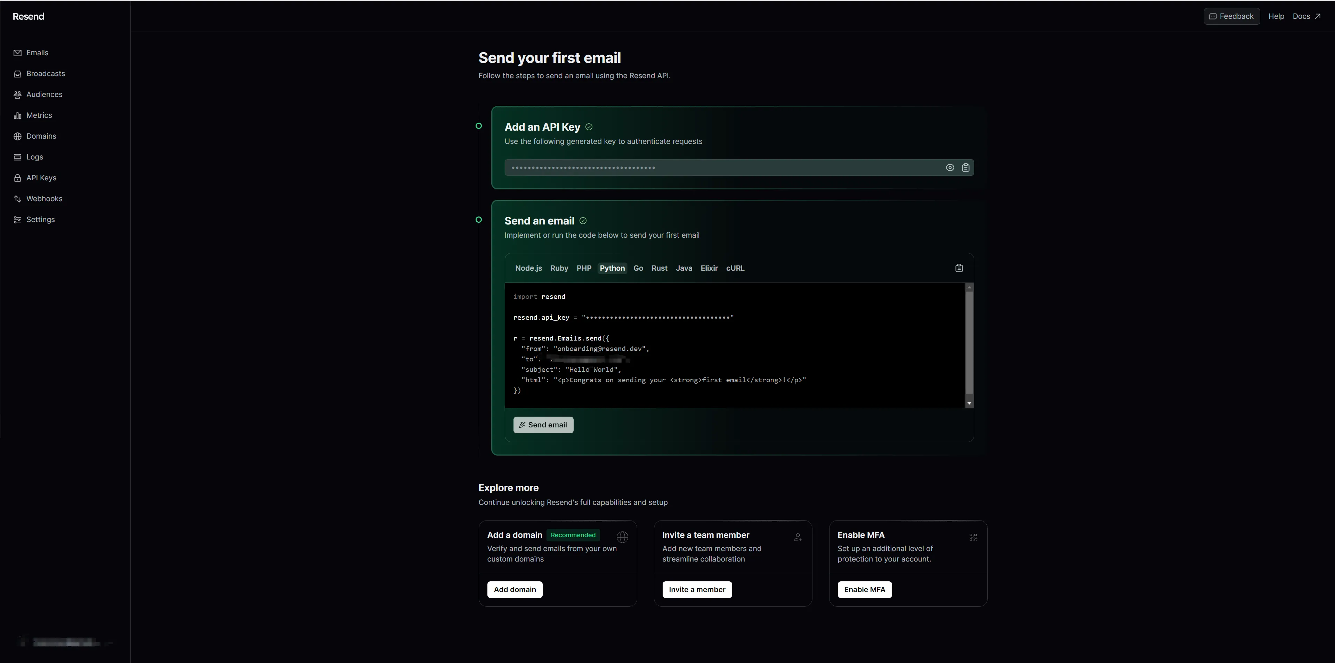This screenshot has width=1335, height=663.
Task: Reveal the hidden API key with eye icon
Action: coord(949,167)
